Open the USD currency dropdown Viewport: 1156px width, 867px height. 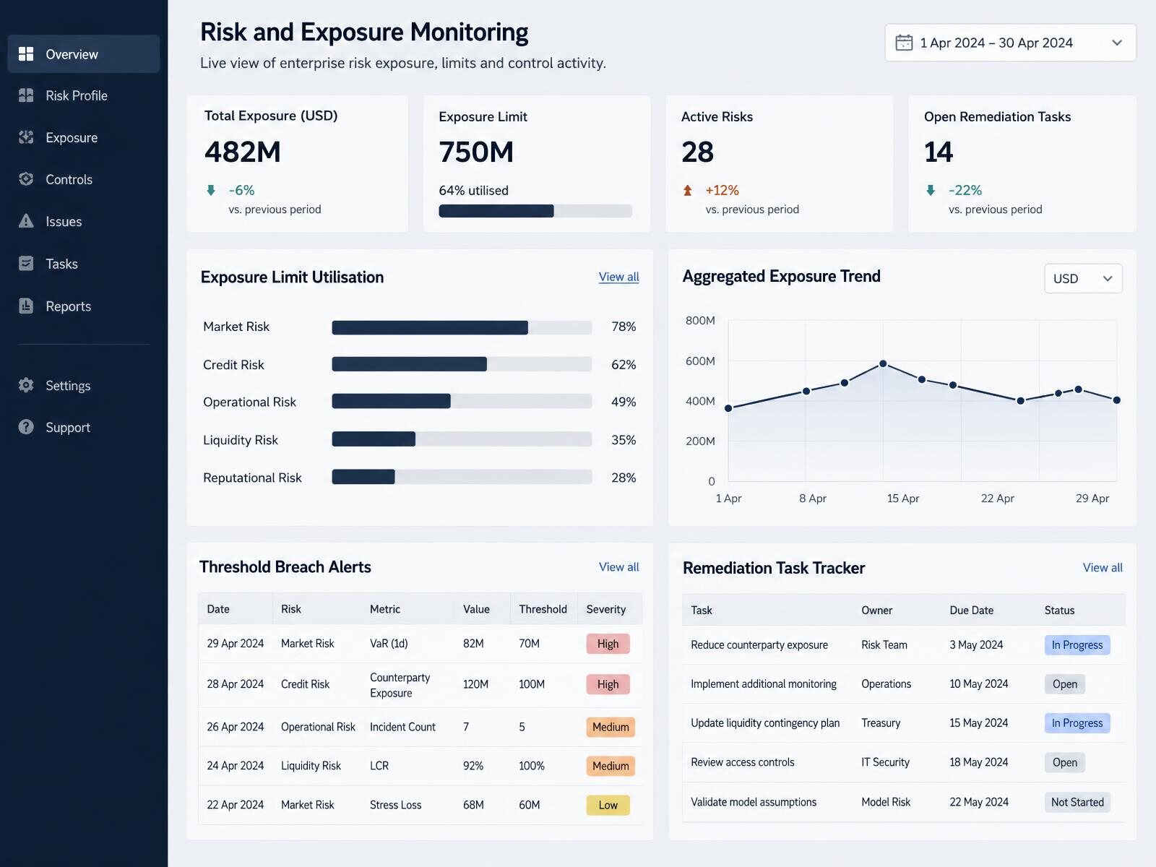click(1083, 278)
